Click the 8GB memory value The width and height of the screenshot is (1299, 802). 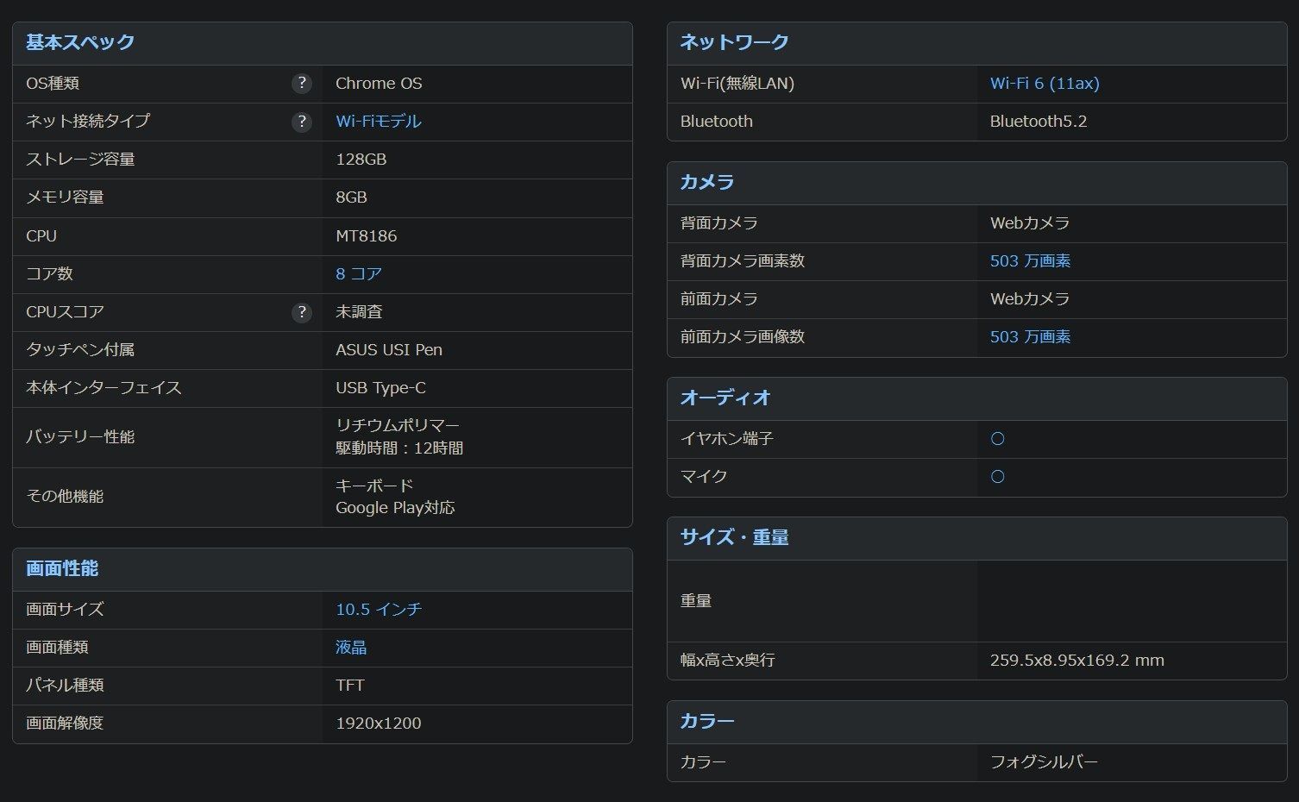351,197
